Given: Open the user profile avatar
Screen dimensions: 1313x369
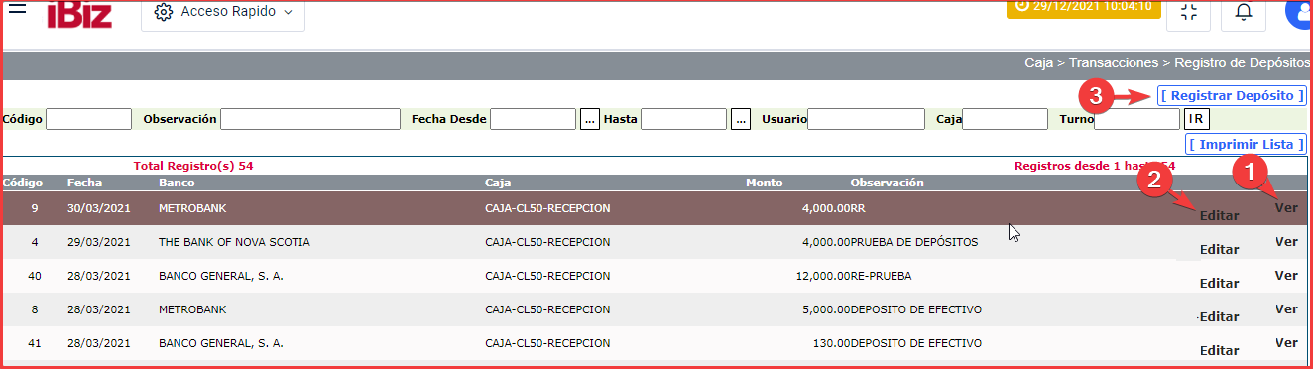Looking at the screenshot, I should 1299,12.
